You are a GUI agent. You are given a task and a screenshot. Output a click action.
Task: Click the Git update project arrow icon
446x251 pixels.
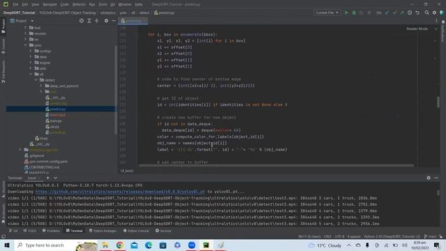pyautogui.click(x=387, y=13)
